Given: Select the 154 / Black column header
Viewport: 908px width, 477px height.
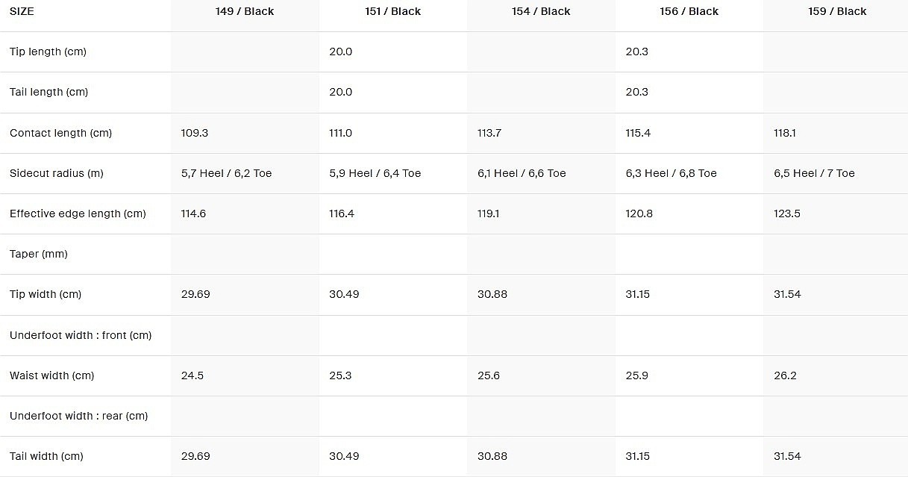Looking at the screenshot, I should [x=542, y=12].
